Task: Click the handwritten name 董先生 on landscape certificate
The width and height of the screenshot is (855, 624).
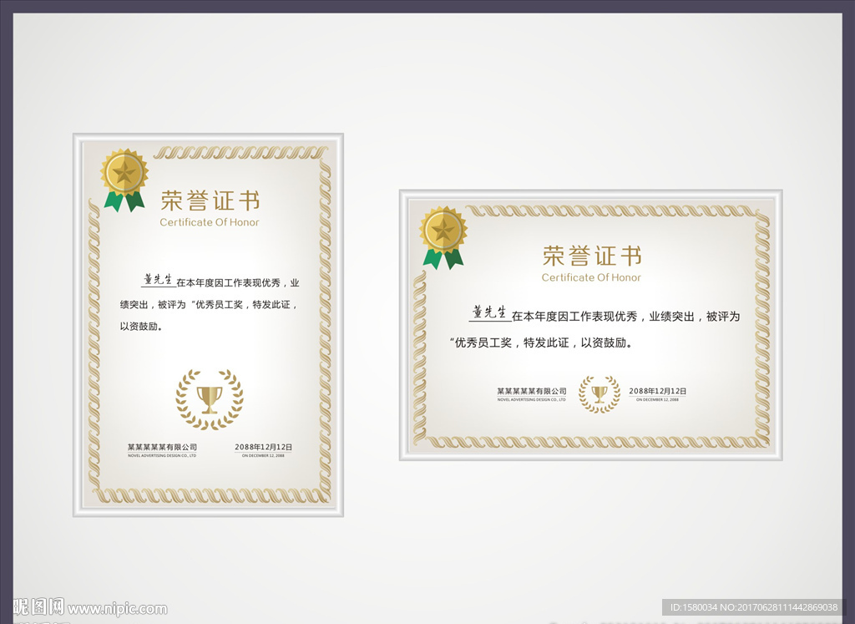Action: [x=489, y=312]
